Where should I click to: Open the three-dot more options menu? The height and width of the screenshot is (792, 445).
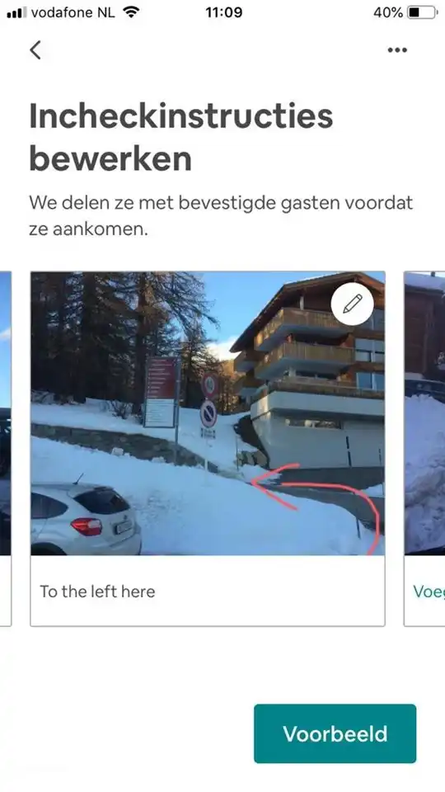coord(397,50)
